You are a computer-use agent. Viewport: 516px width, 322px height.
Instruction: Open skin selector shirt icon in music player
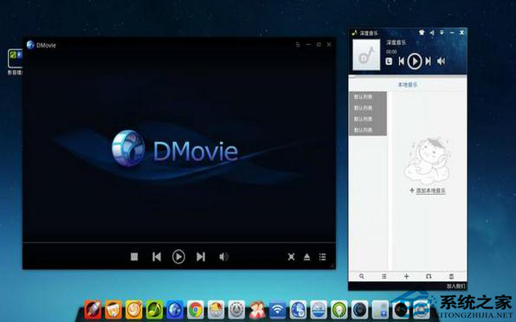click(422, 33)
